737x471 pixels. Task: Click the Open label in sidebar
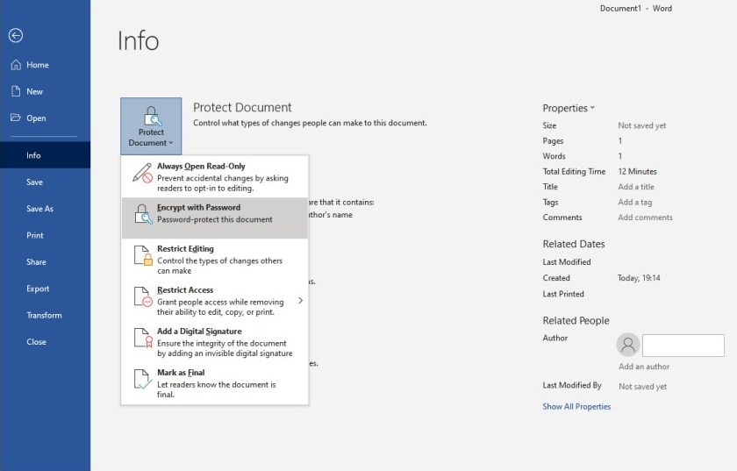36,118
